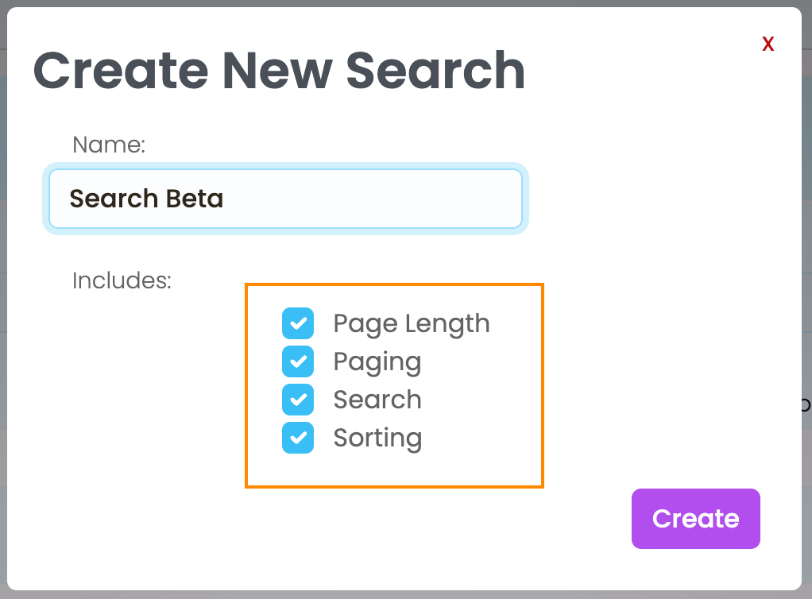Click the 'Search' option label text
Screen dimensions: 812x599
377,400
